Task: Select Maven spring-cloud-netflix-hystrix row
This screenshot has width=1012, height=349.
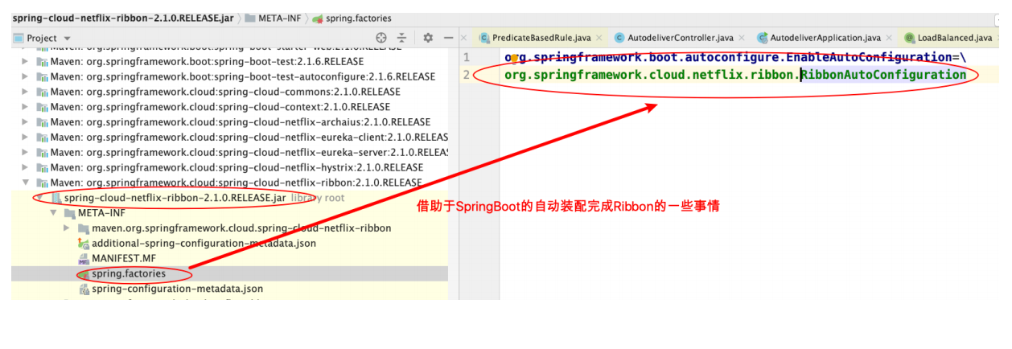Action: [229, 167]
